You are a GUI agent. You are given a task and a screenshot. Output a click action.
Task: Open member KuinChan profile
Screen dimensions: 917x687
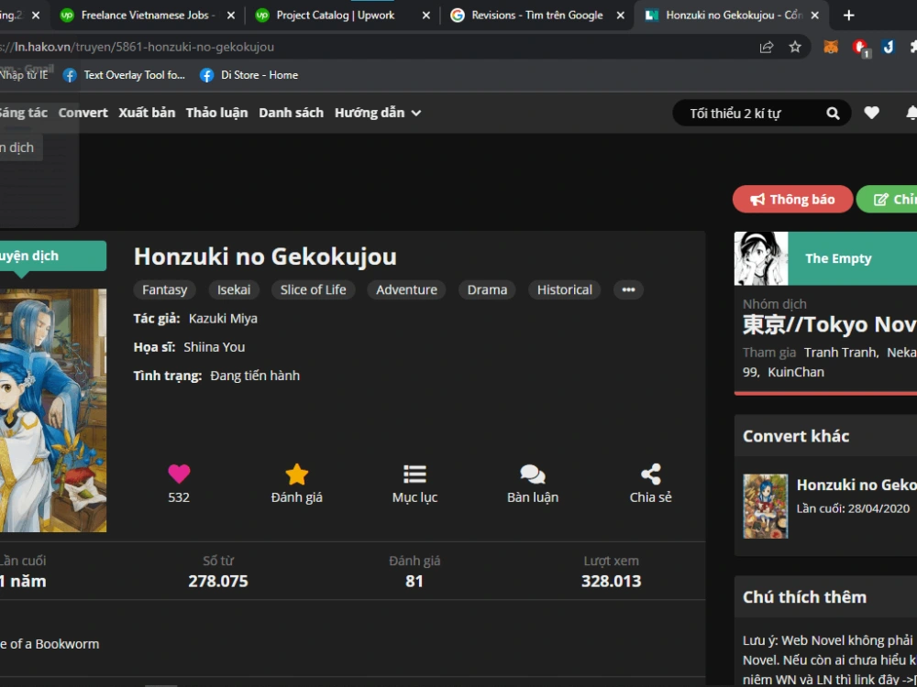coord(796,372)
